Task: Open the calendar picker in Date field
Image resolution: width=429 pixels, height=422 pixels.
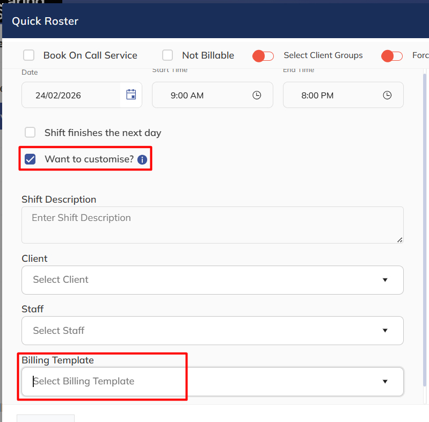Action: [131, 95]
